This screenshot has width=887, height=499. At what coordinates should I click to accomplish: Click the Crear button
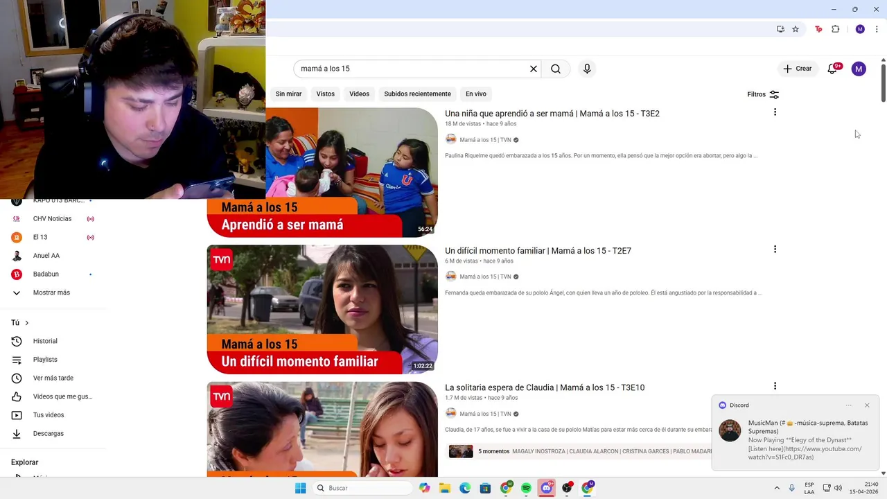798,69
